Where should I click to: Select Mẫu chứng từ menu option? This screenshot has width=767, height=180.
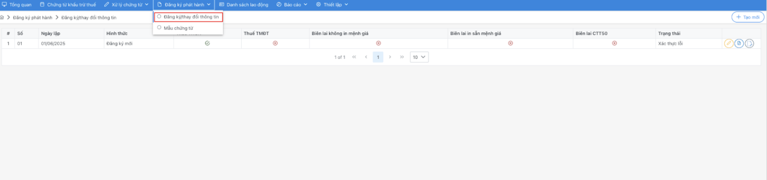click(x=178, y=28)
